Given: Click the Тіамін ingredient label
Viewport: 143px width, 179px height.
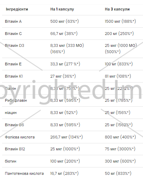Looking at the screenshot, I should (x=10, y=88).
